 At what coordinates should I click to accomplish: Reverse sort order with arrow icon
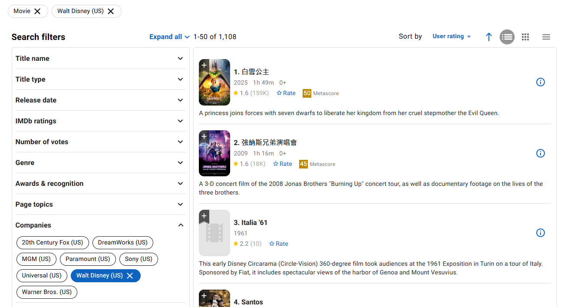tap(489, 37)
